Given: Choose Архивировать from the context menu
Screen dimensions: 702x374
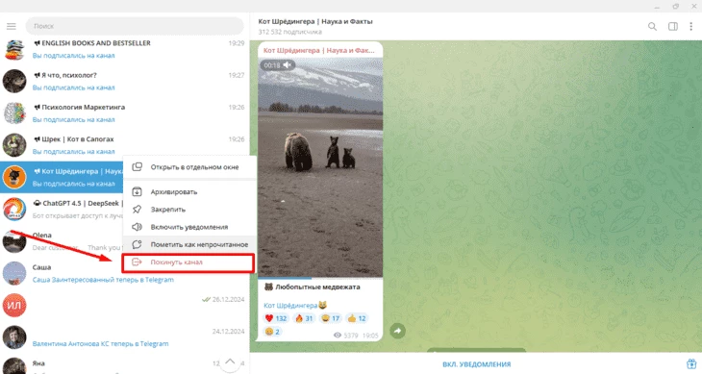Looking at the screenshot, I should pyautogui.click(x=189, y=192).
